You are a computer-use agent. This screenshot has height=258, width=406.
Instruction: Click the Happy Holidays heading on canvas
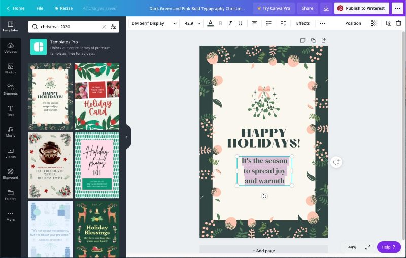tap(264, 138)
